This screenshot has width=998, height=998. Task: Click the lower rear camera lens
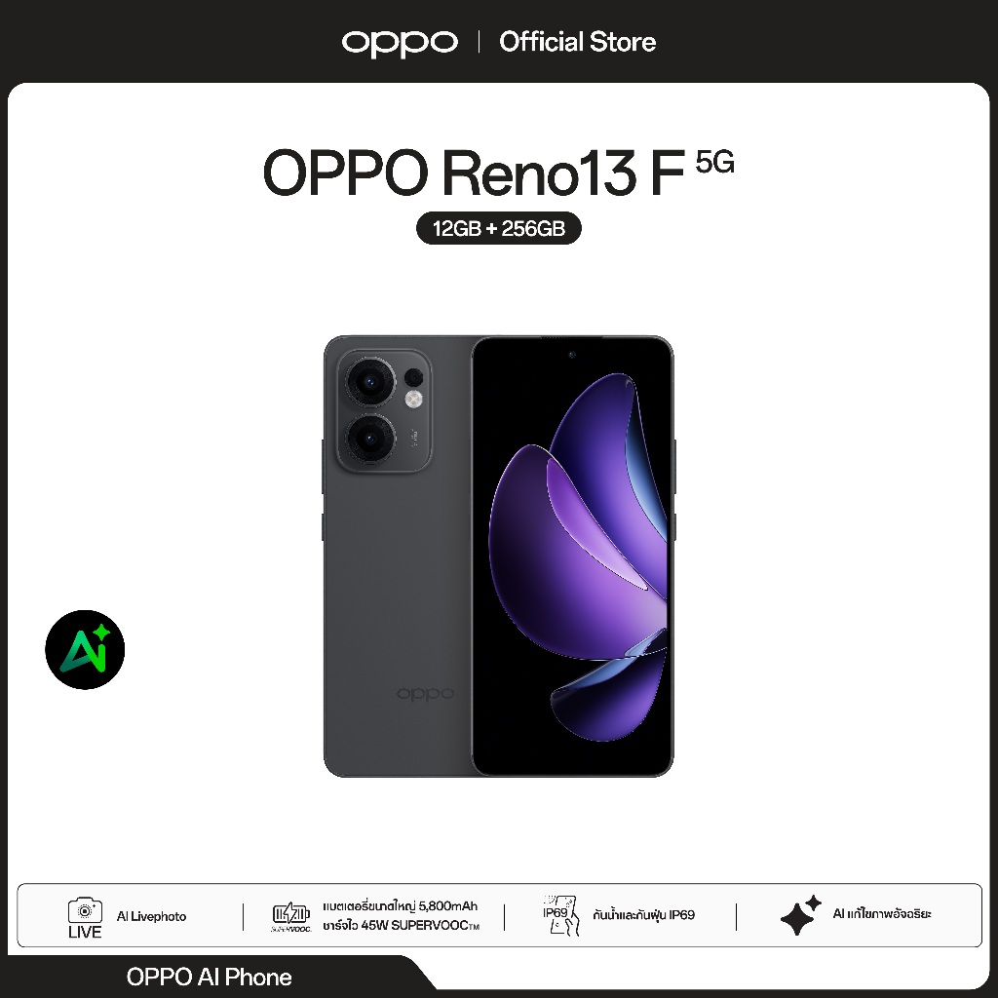[x=370, y=438]
